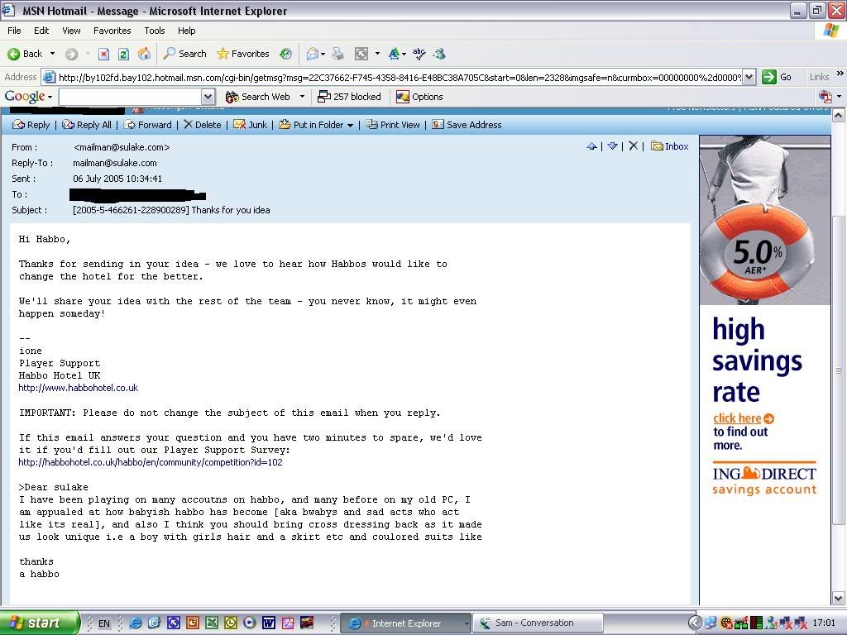
Task: Click into the Google toolbar search field
Action: click(x=130, y=98)
